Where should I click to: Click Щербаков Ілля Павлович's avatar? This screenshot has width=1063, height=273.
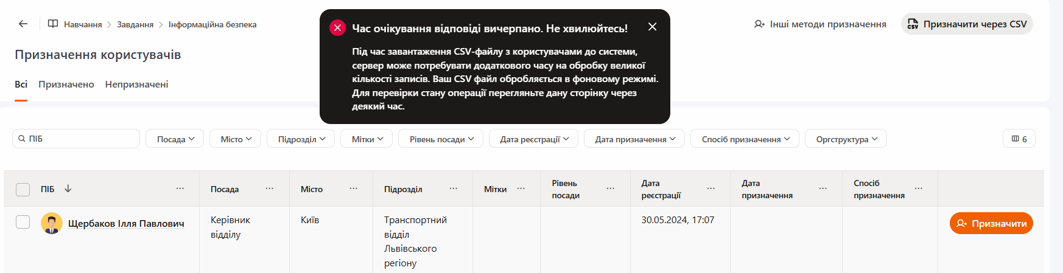[52, 223]
